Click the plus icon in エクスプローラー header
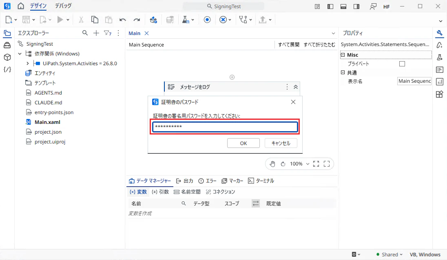The height and width of the screenshot is (260, 447). [x=96, y=33]
